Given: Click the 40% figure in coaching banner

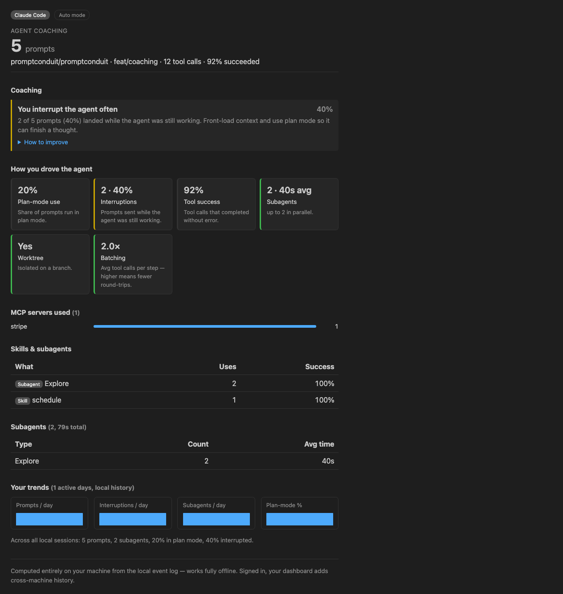Looking at the screenshot, I should click(x=325, y=109).
